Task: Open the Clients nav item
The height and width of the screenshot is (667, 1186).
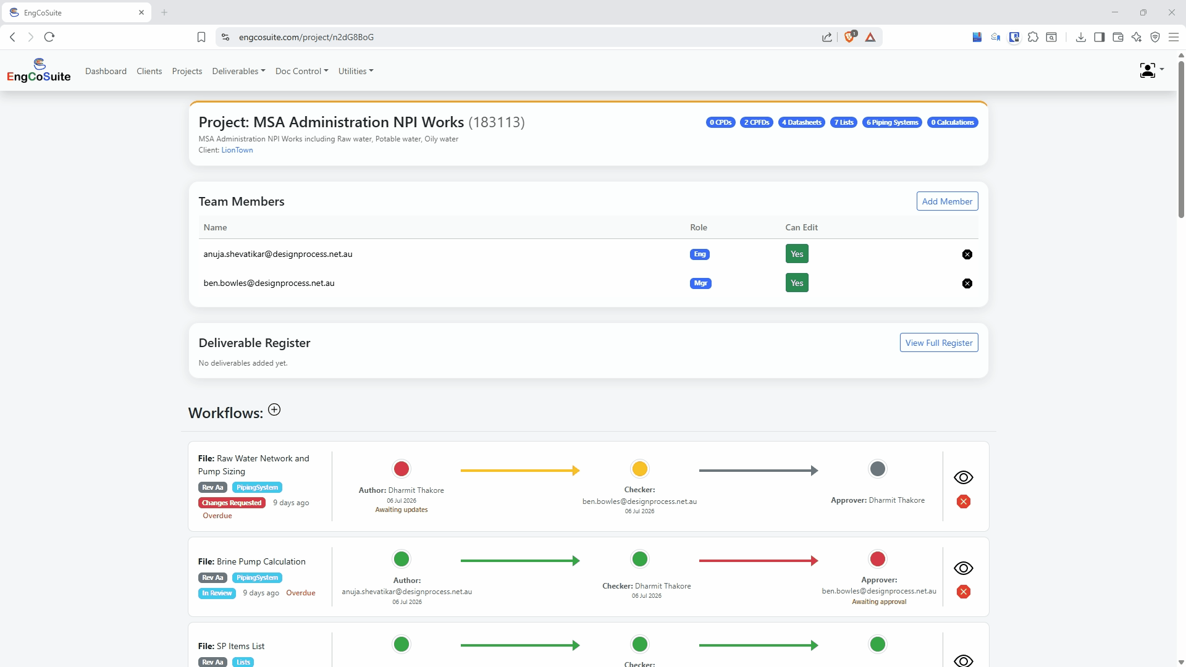Action: (149, 71)
